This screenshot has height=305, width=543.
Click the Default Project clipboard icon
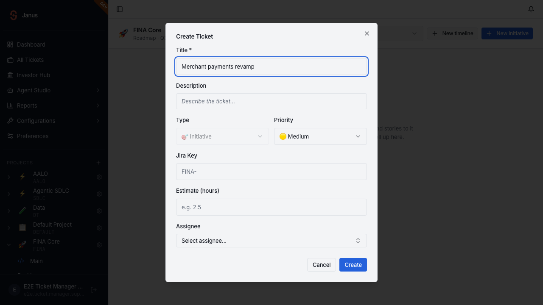click(x=22, y=228)
